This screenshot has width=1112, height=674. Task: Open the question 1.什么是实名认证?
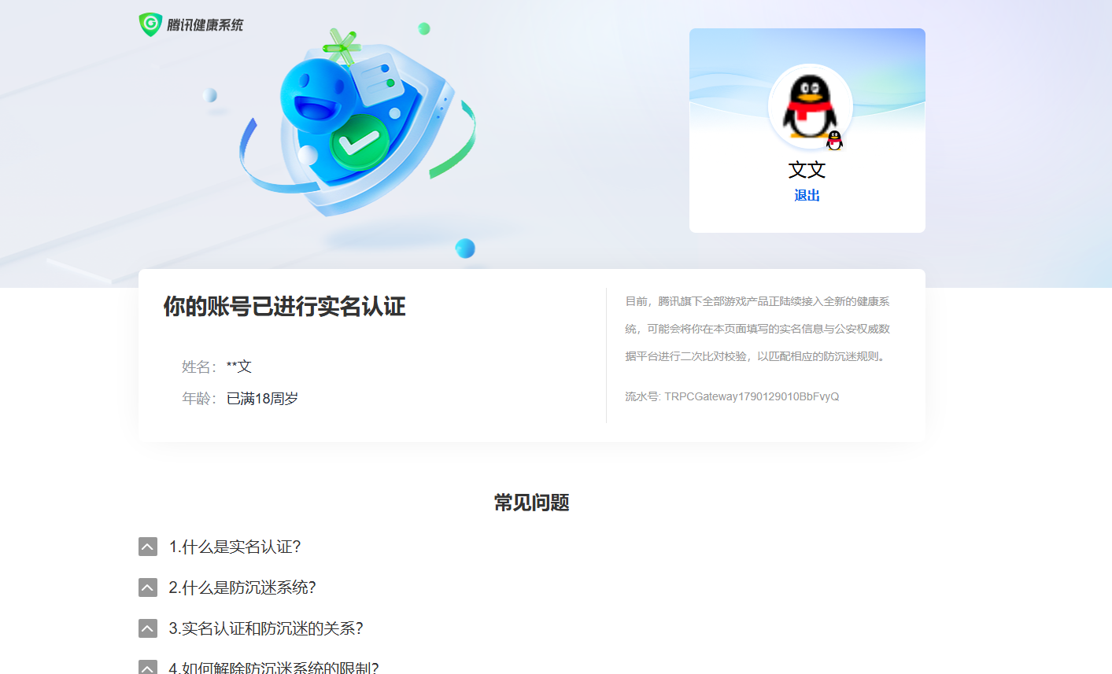[x=235, y=547]
